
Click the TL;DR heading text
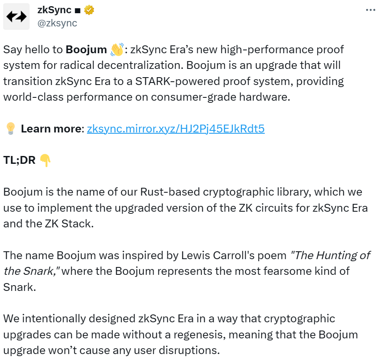pos(19,161)
